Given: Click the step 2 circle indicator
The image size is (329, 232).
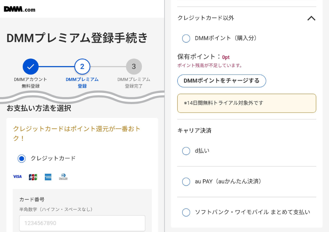Looking at the screenshot, I should click(x=82, y=67).
